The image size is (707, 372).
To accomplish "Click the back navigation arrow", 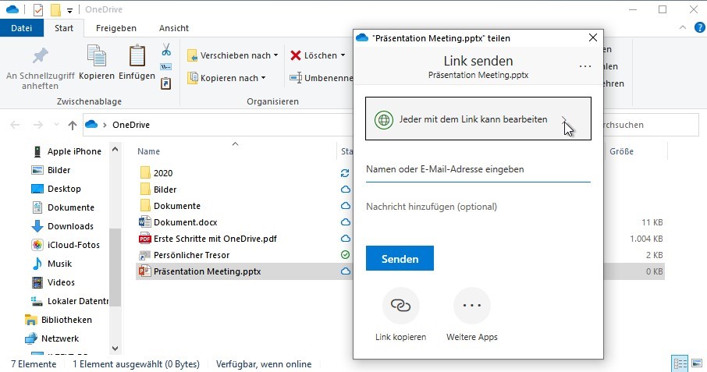I will click(15, 126).
